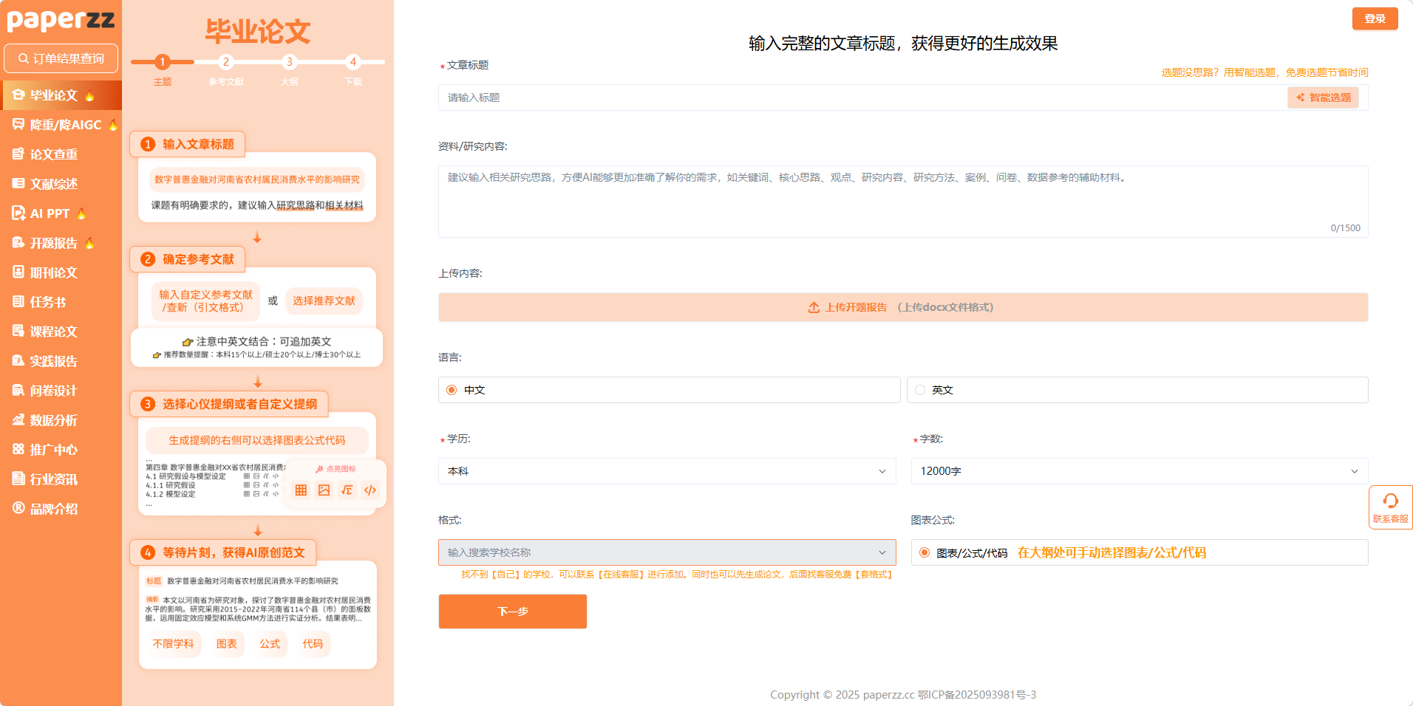
Task: Click 输入自定义参考文献 option in guide
Action: click(206, 301)
